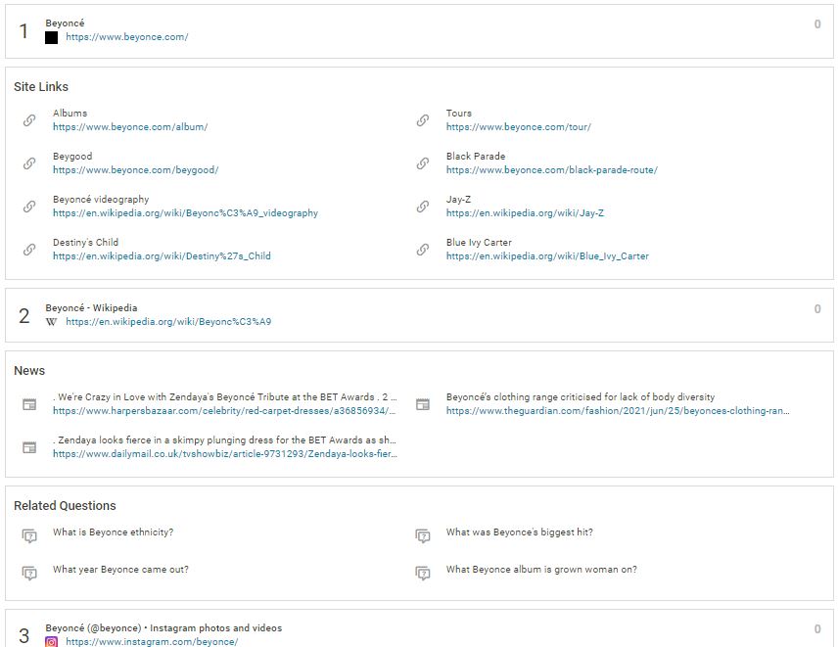Click the 'Destiny's Child' site link title
The image size is (838, 647).
[85, 242]
